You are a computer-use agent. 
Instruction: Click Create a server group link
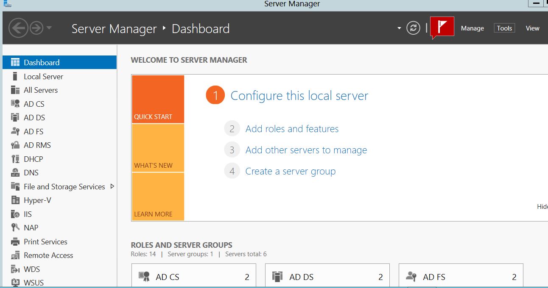pyautogui.click(x=290, y=171)
